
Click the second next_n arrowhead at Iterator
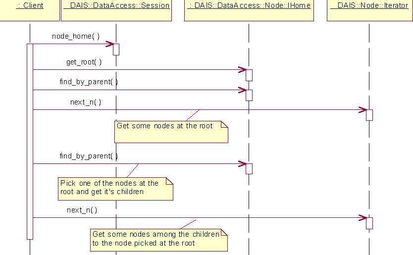click(x=362, y=218)
